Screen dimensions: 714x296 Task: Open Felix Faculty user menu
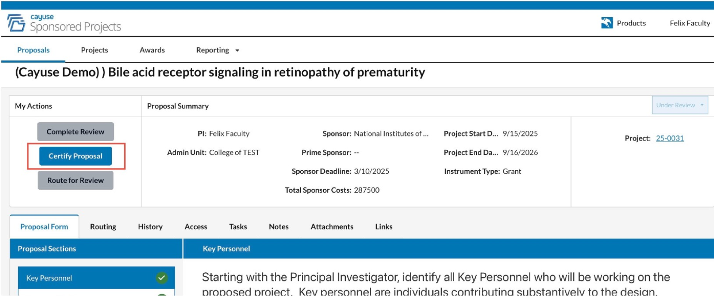tap(689, 23)
